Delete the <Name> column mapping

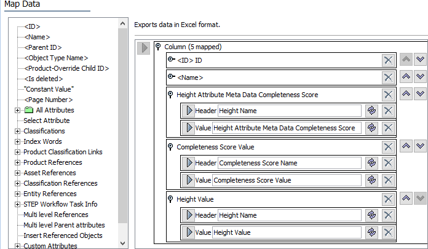tap(388, 77)
